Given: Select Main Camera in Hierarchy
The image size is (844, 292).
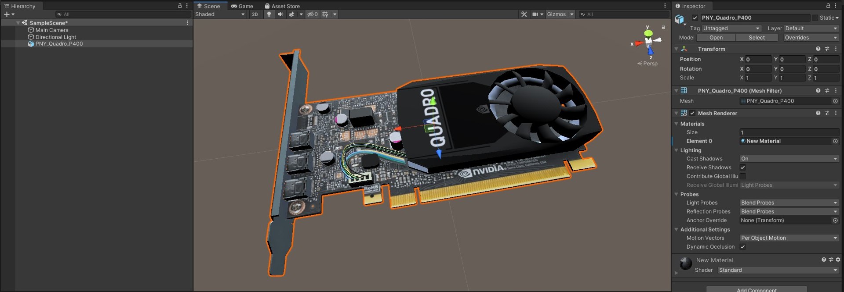Looking at the screenshot, I should point(52,30).
